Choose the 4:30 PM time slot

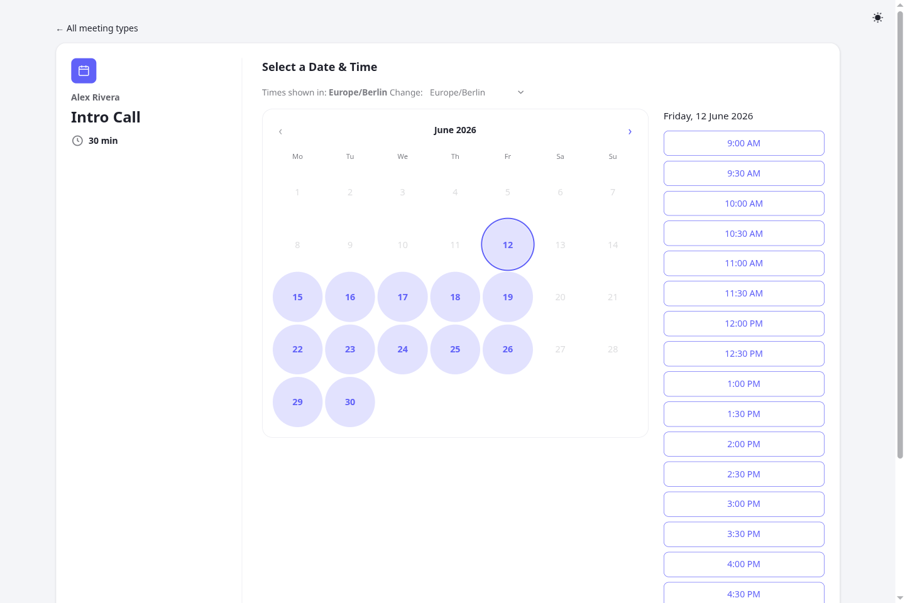[744, 593]
